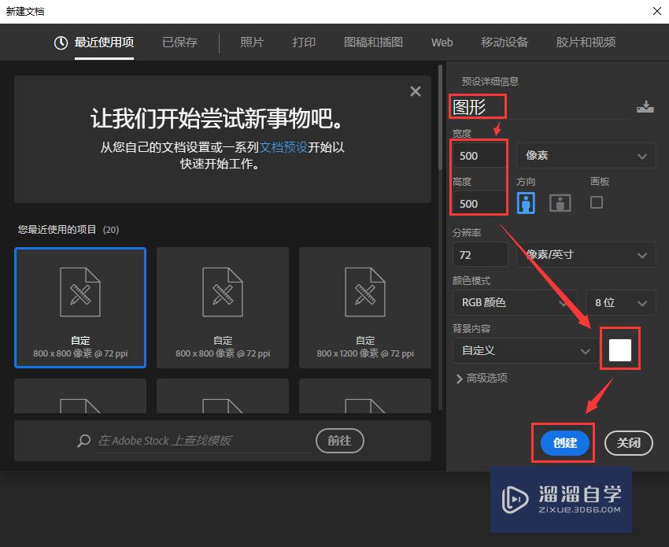Click the magnifier icon in the Adobe Stock search field

[x=83, y=441]
